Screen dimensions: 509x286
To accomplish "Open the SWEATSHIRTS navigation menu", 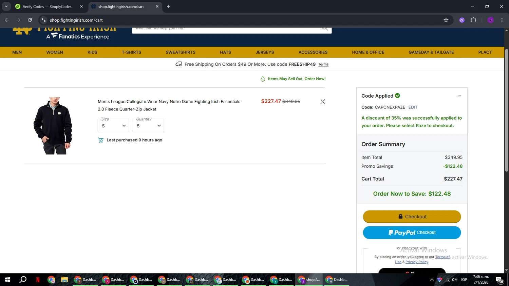I will [x=181, y=52].
